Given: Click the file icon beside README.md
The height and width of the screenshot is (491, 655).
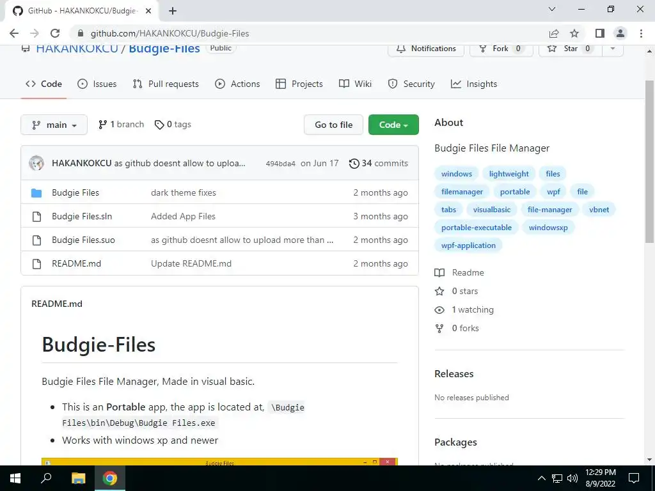Looking at the screenshot, I should pos(36,264).
